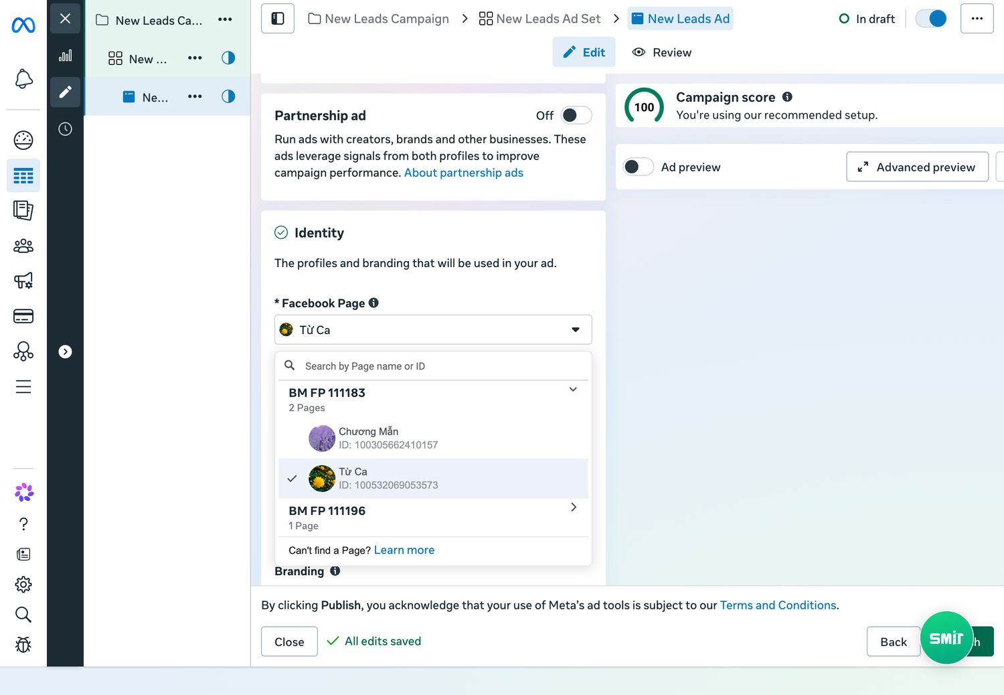Open the notifications bell icon
Image resolution: width=1004 pixels, height=695 pixels.
click(23, 79)
